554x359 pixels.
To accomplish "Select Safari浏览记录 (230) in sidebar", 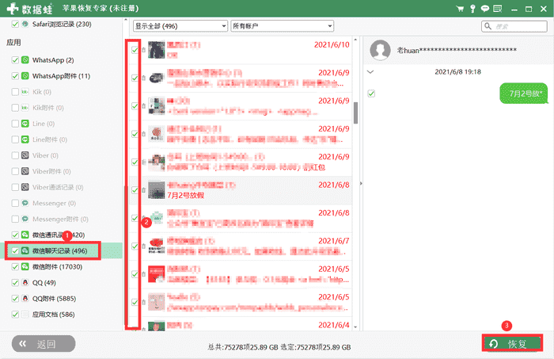I will click(x=62, y=24).
